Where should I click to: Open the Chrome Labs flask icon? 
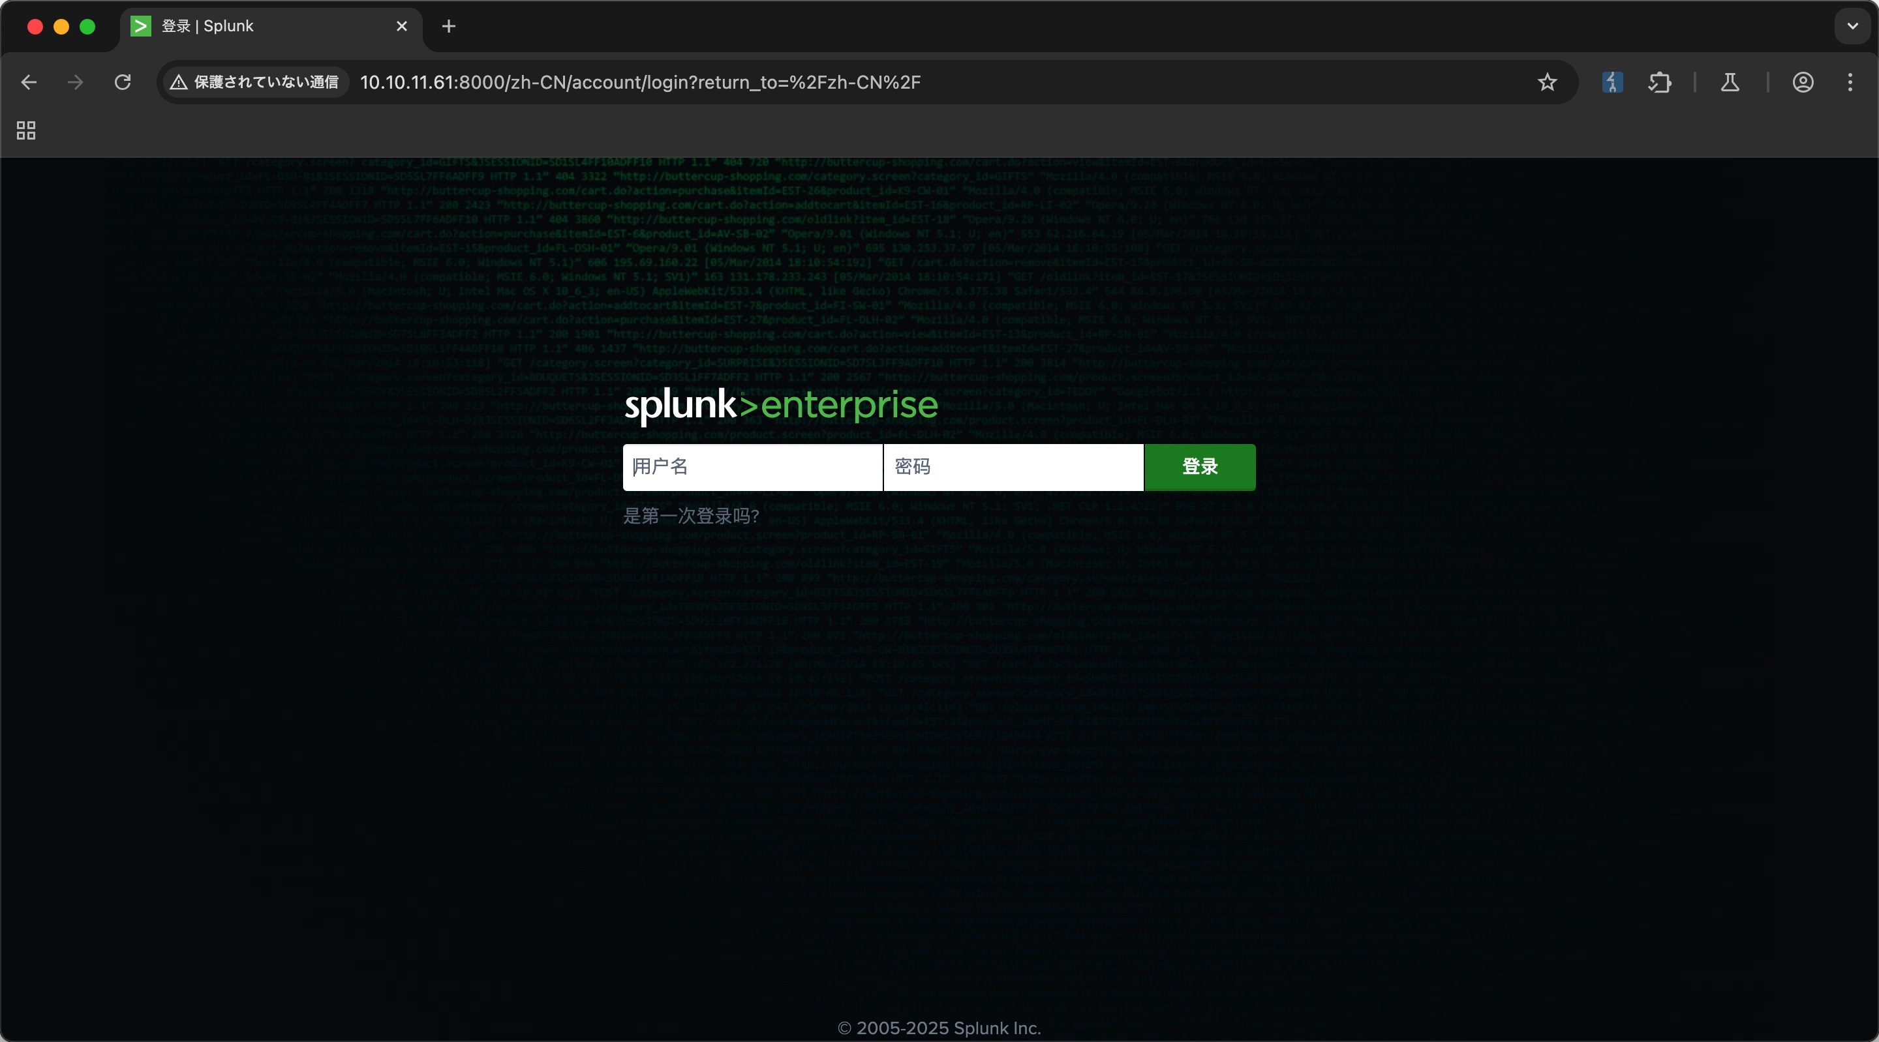(x=1730, y=82)
